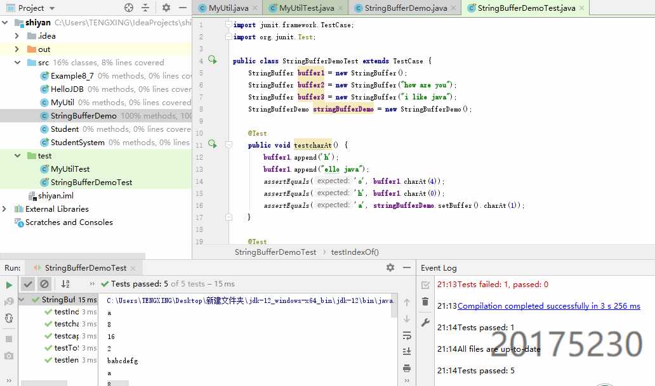Close the MyUtil.java tab
655x386 pixels.
pyautogui.click(x=255, y=8)
